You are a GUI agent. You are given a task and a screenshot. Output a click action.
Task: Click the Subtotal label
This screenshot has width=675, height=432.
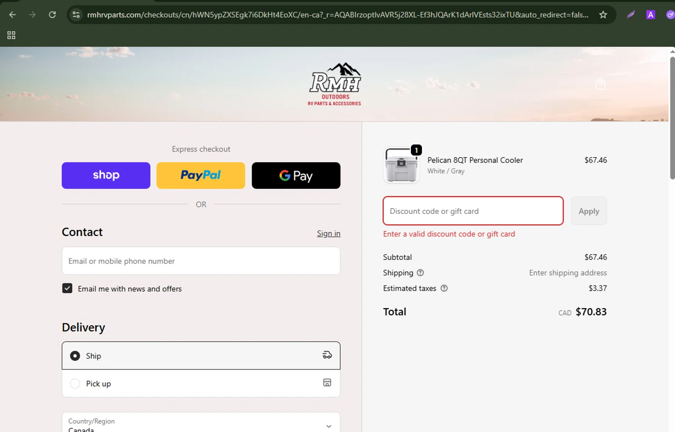tap(397, 257)
